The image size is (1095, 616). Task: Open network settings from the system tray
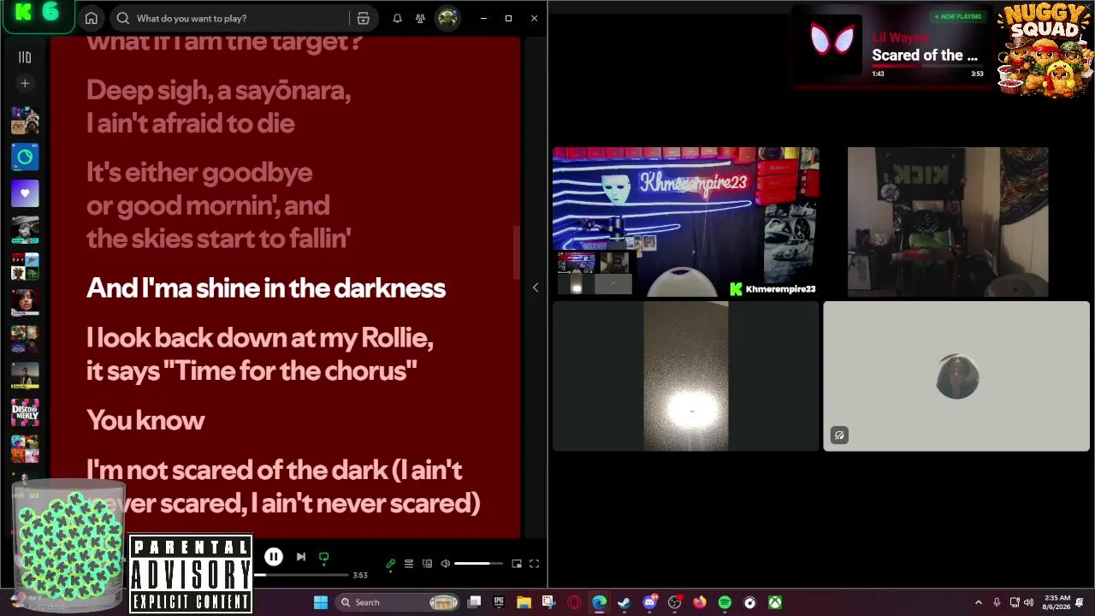[1015, 602]
